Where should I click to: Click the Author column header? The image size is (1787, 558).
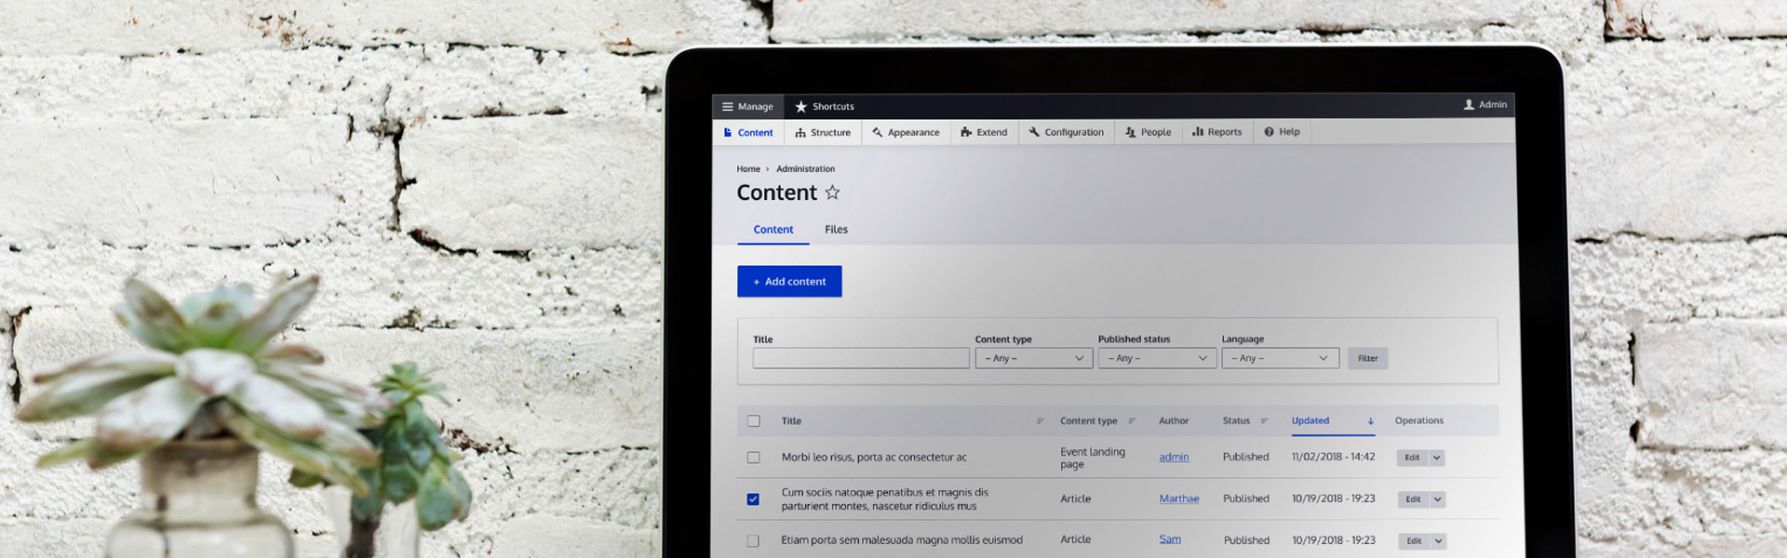pos(1174,421)
